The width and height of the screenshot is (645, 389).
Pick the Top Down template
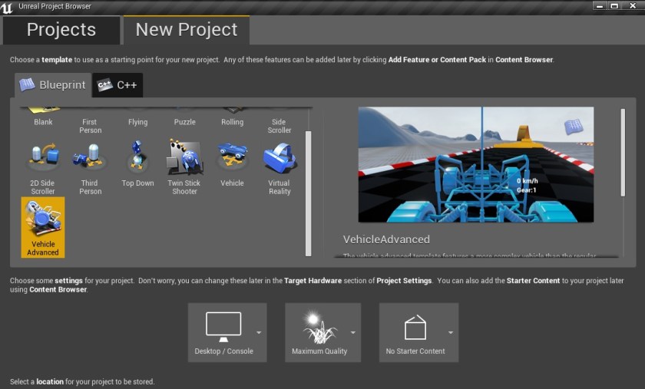pyautogui.click(x=137, y=164)
